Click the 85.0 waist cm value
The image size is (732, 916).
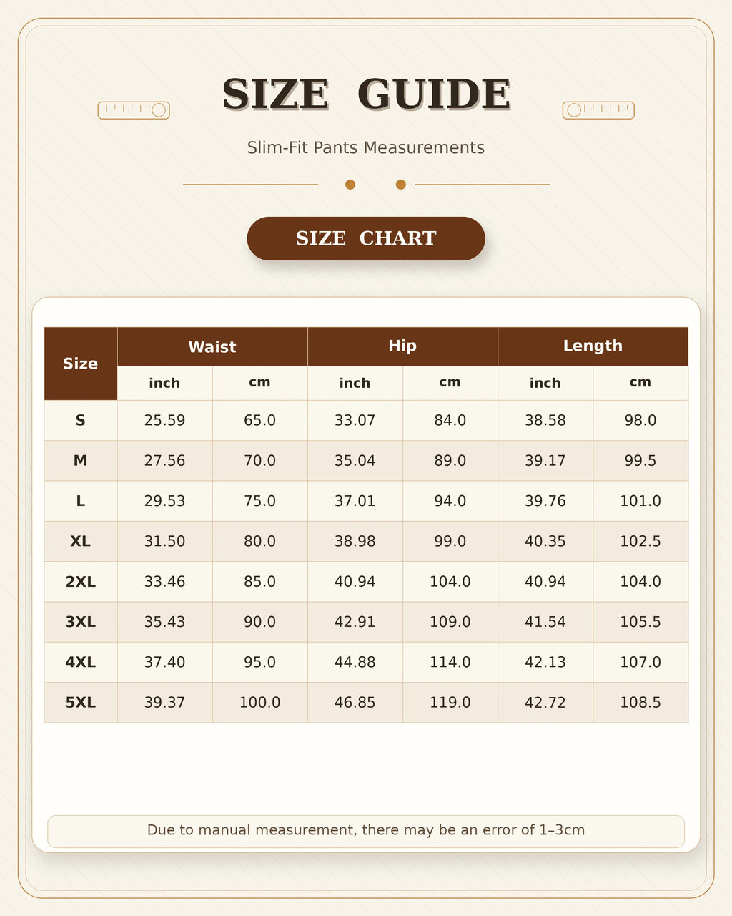pos(259,582)
